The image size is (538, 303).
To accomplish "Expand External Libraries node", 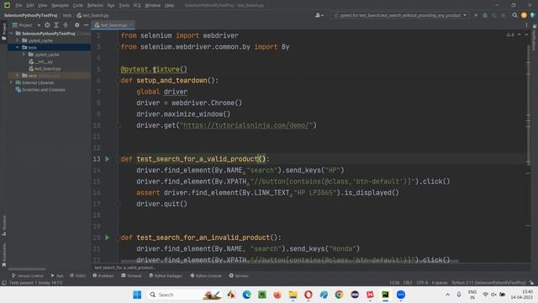I will [x=11, y=82].
